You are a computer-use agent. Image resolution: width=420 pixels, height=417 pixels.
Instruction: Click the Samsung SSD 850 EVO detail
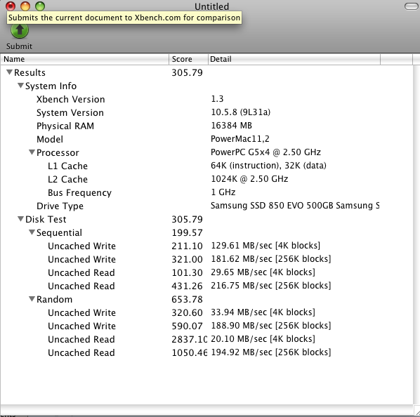(x=295, y=206)
